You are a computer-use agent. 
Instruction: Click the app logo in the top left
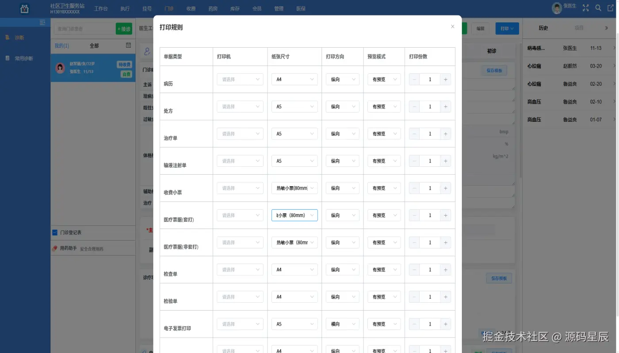click(25, 8)
